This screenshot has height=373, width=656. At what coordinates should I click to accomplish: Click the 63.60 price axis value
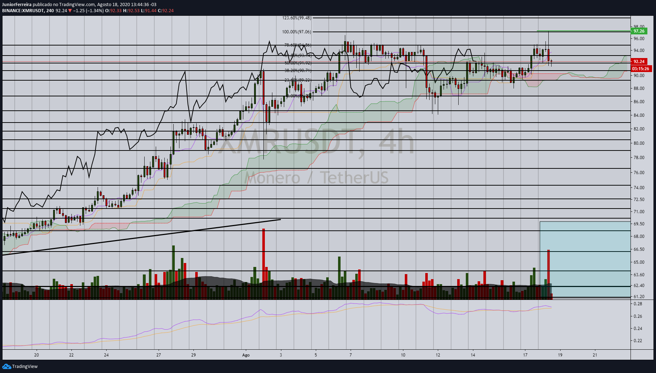(639, 275)
